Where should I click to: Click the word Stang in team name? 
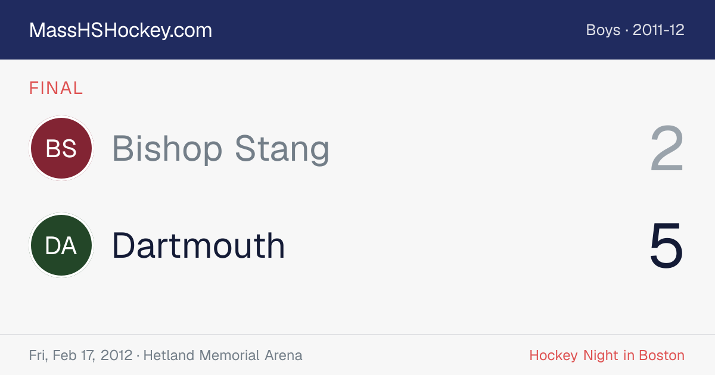[x=282, y=148]
